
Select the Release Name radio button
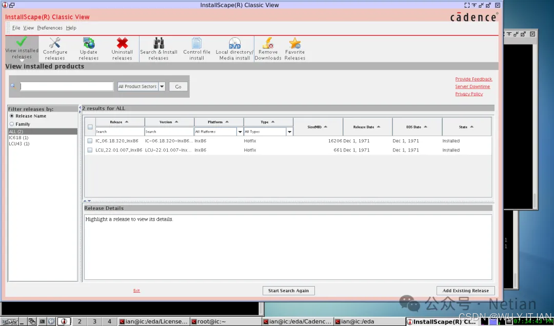12,116
